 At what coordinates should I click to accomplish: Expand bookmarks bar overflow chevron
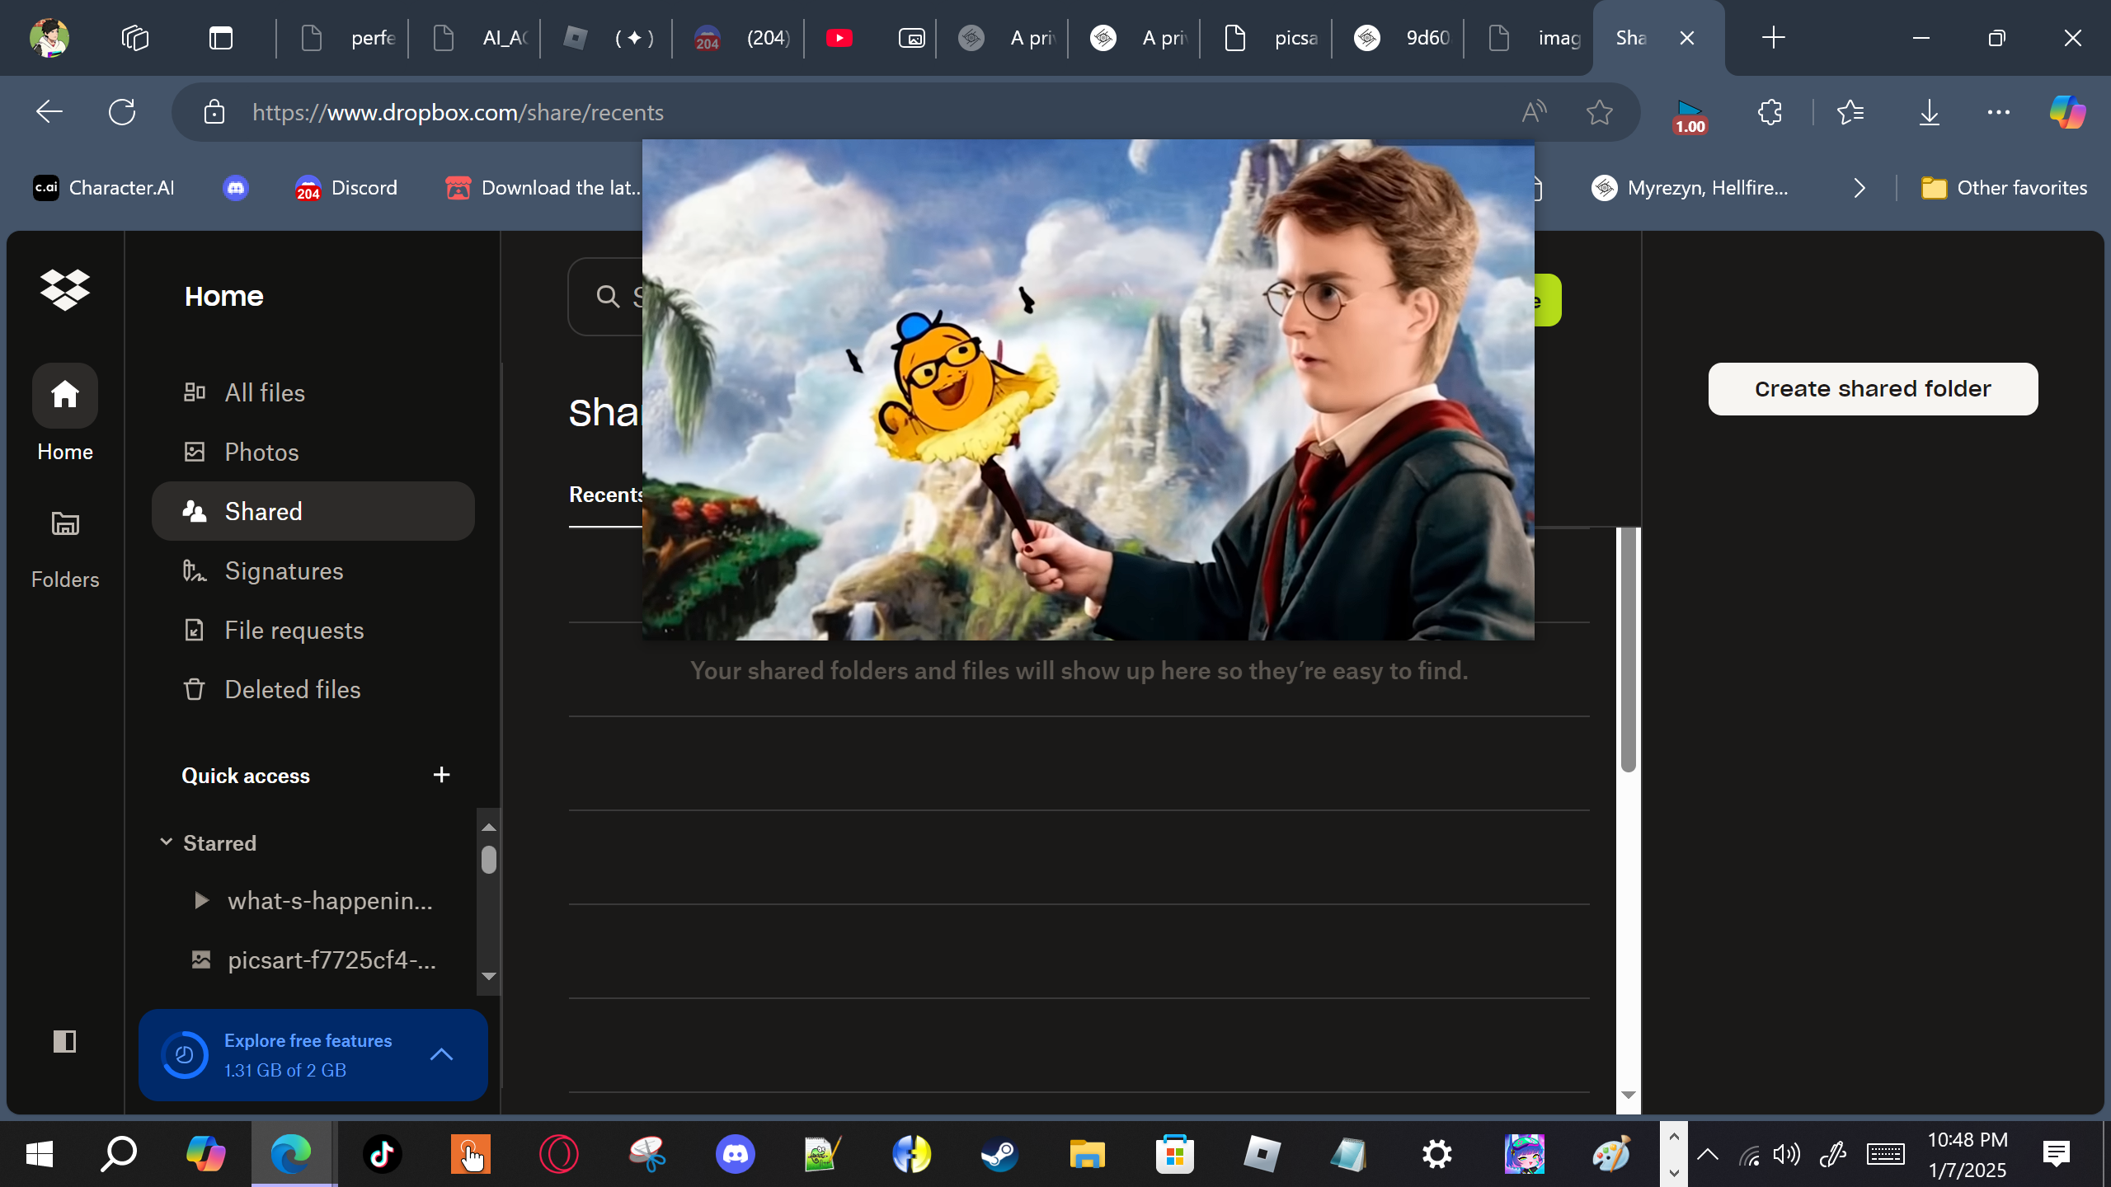[x=1859, y=188]
